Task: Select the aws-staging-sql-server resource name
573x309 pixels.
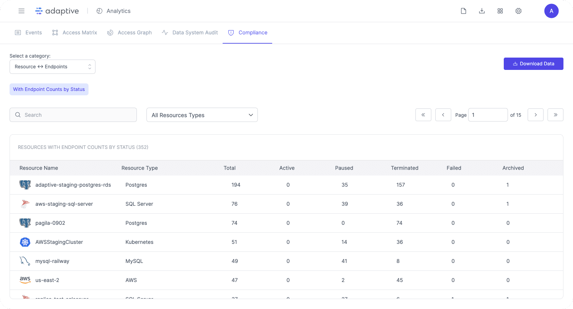Action: coord(64,204)
